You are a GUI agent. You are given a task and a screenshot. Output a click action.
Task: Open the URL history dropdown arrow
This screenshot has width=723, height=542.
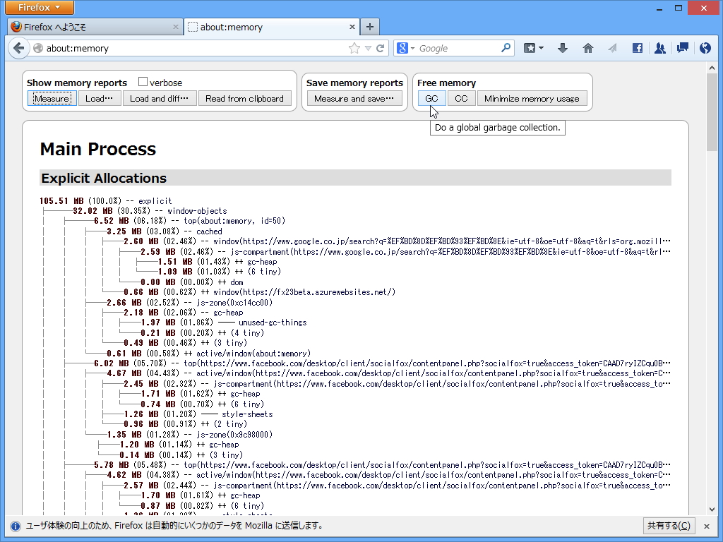point(368,48)
